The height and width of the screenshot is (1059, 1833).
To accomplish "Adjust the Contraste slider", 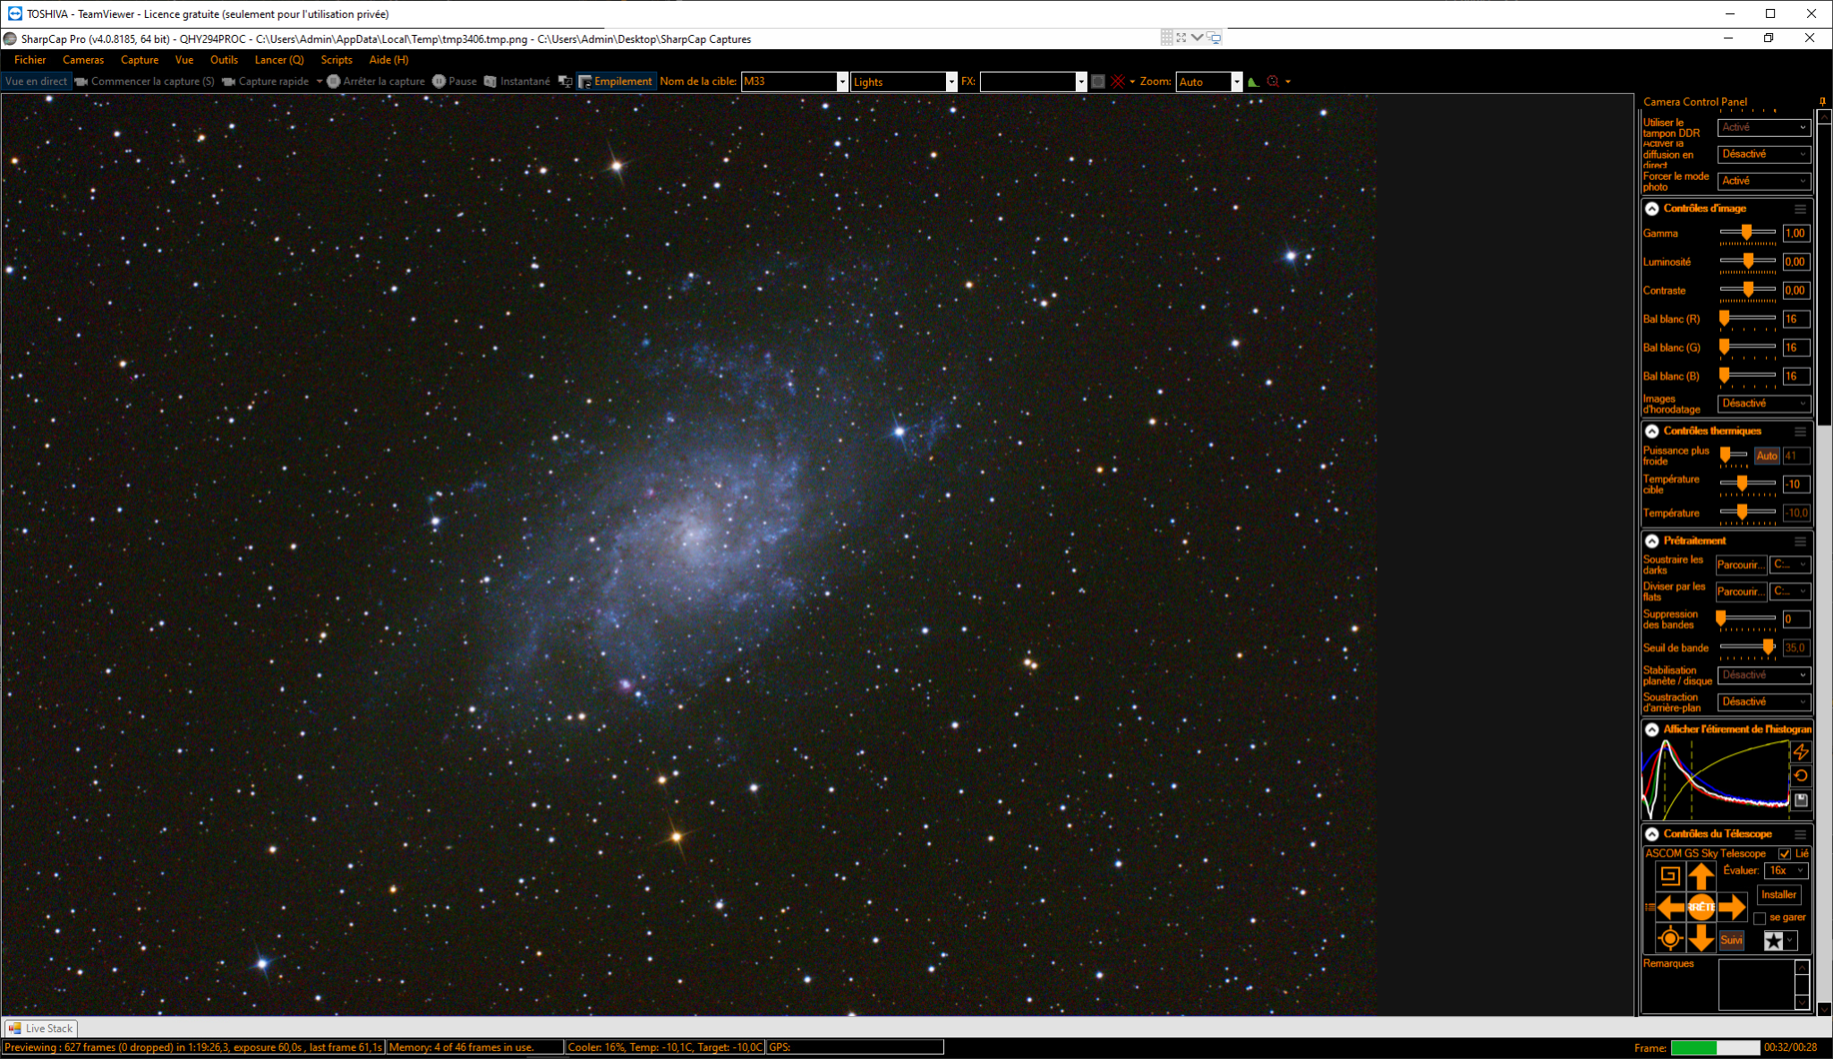I will point(1747,291).
